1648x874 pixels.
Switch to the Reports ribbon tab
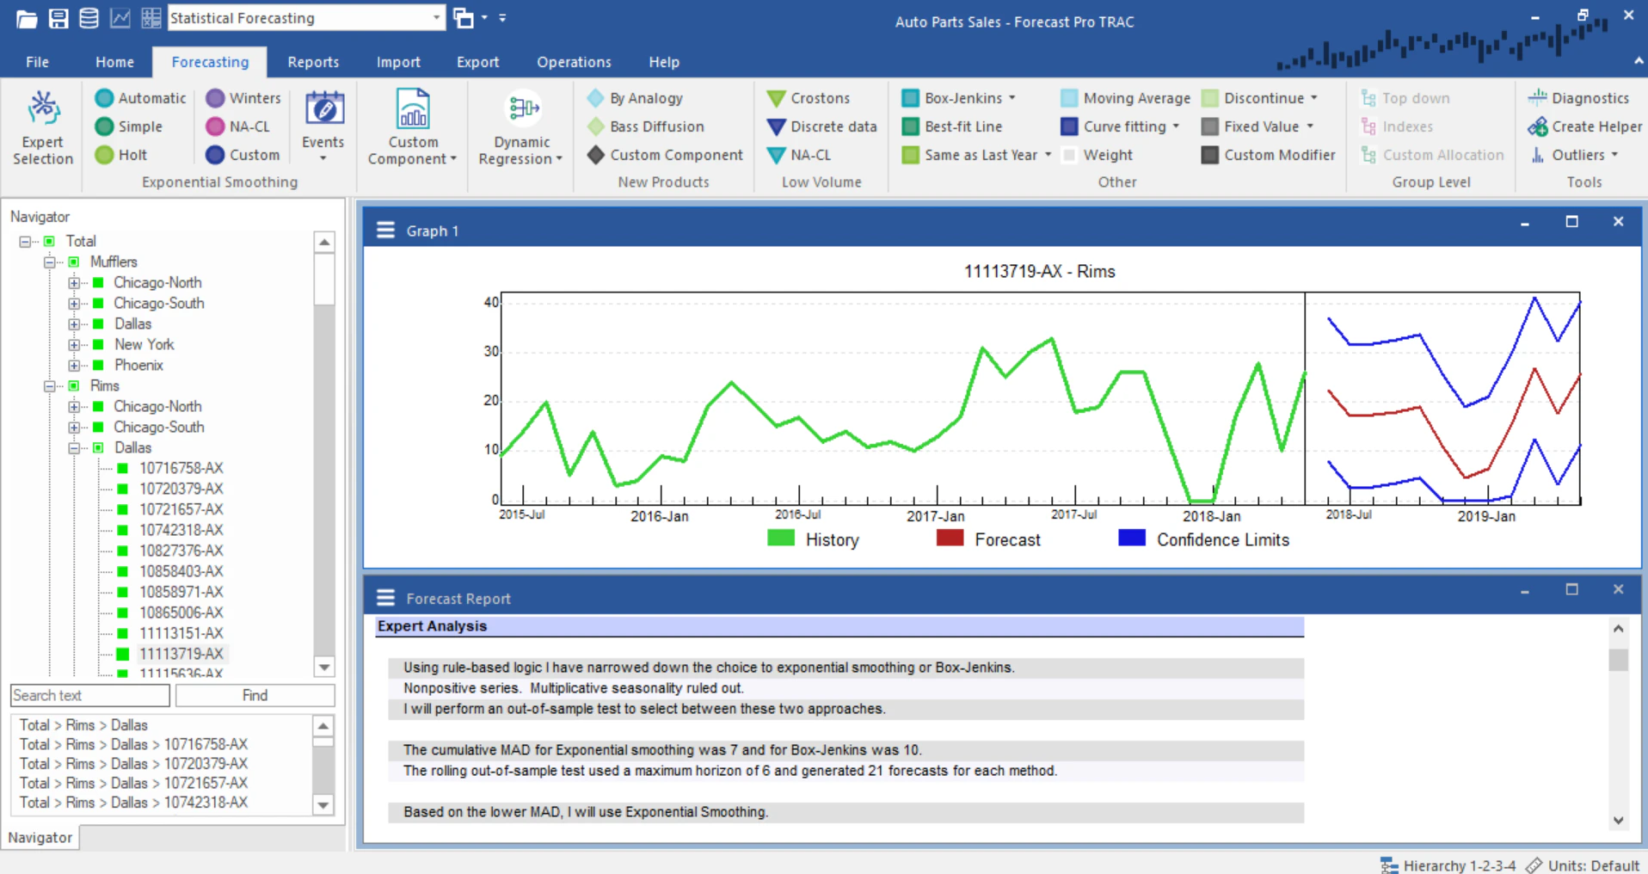coord(313,61)
